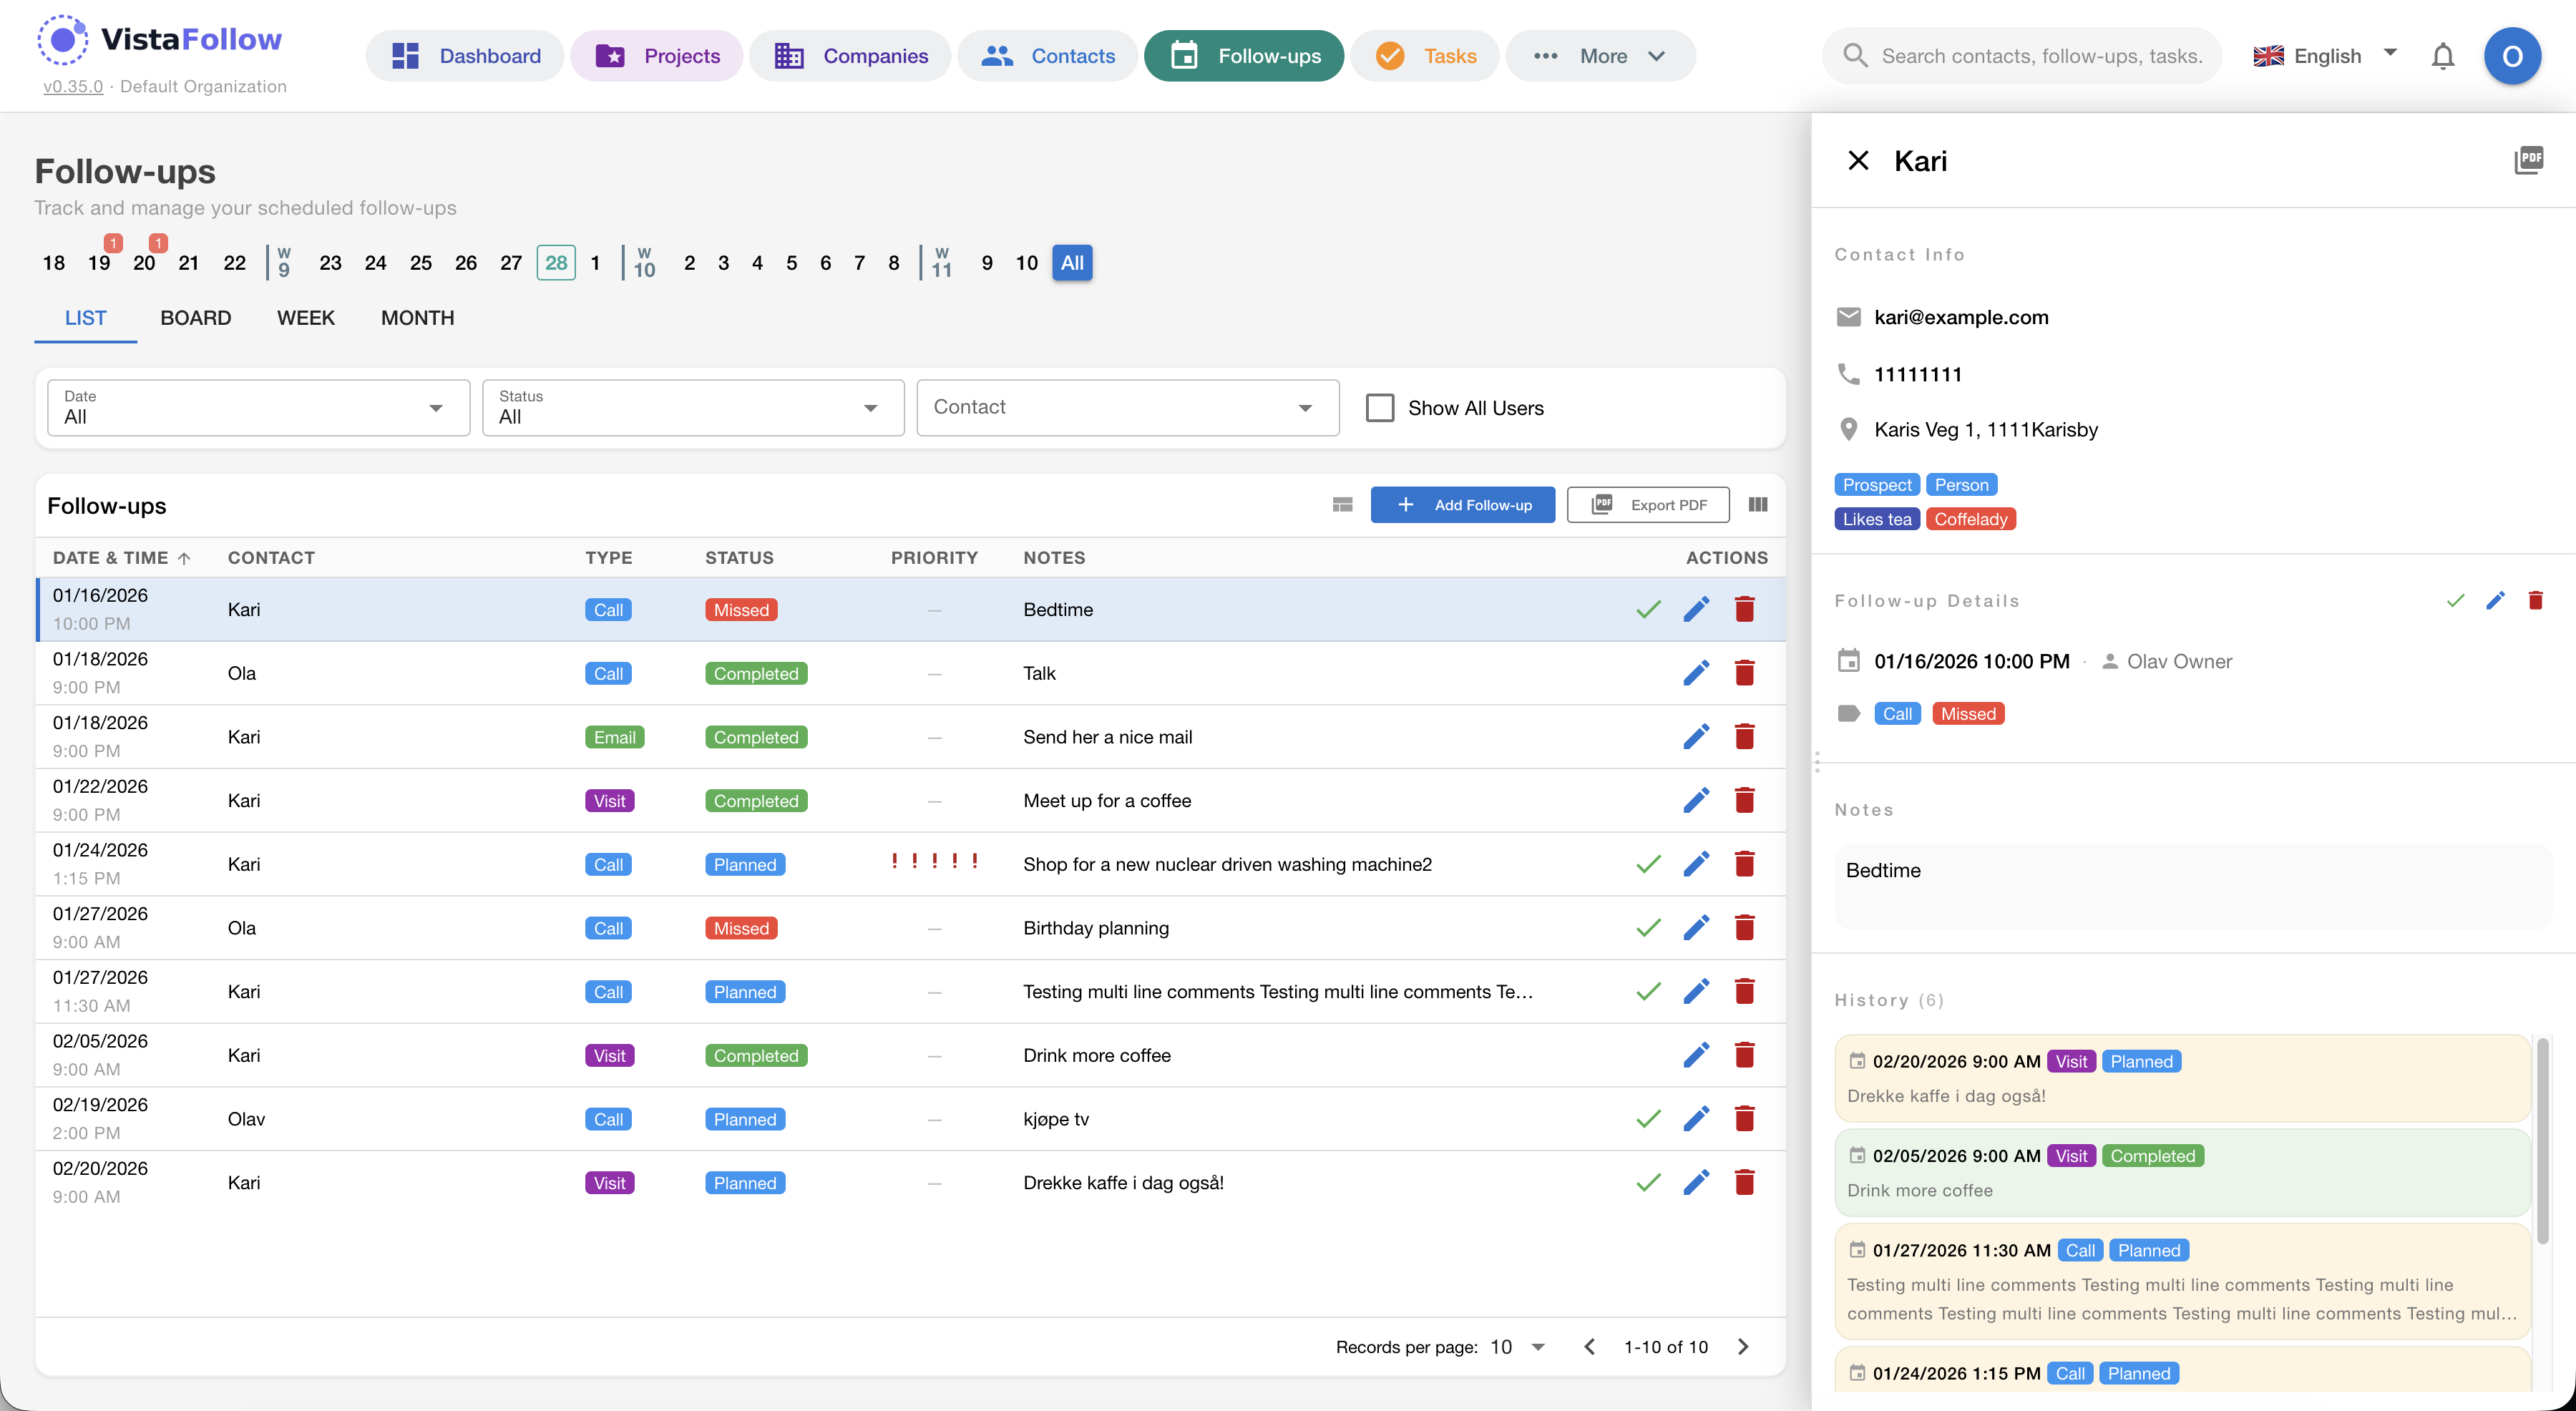
Task: Click the search contacts input field
Action: [x=2040, y=56]
